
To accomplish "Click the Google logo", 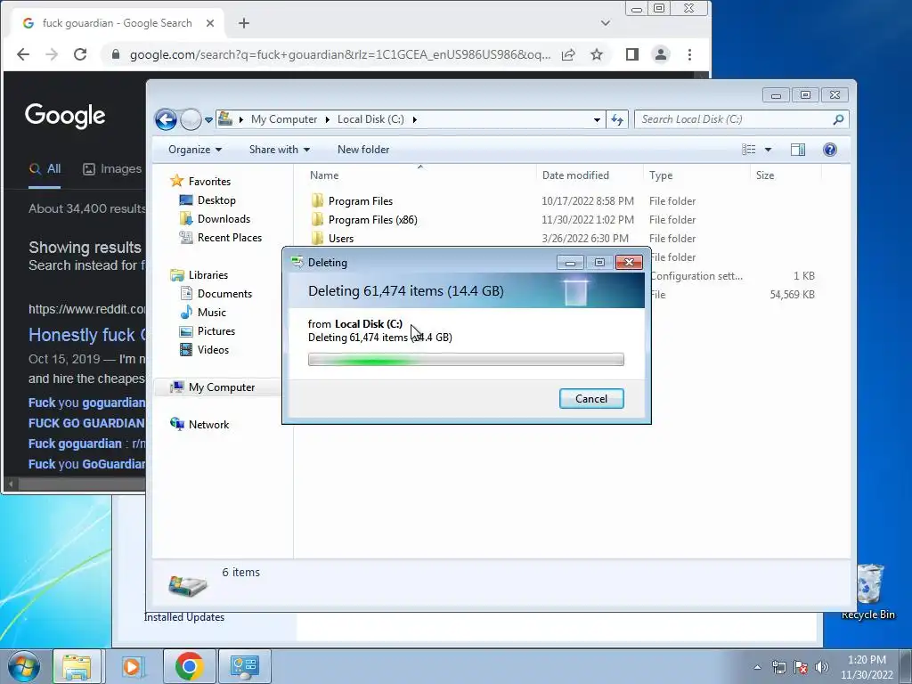I will point(65,116).
